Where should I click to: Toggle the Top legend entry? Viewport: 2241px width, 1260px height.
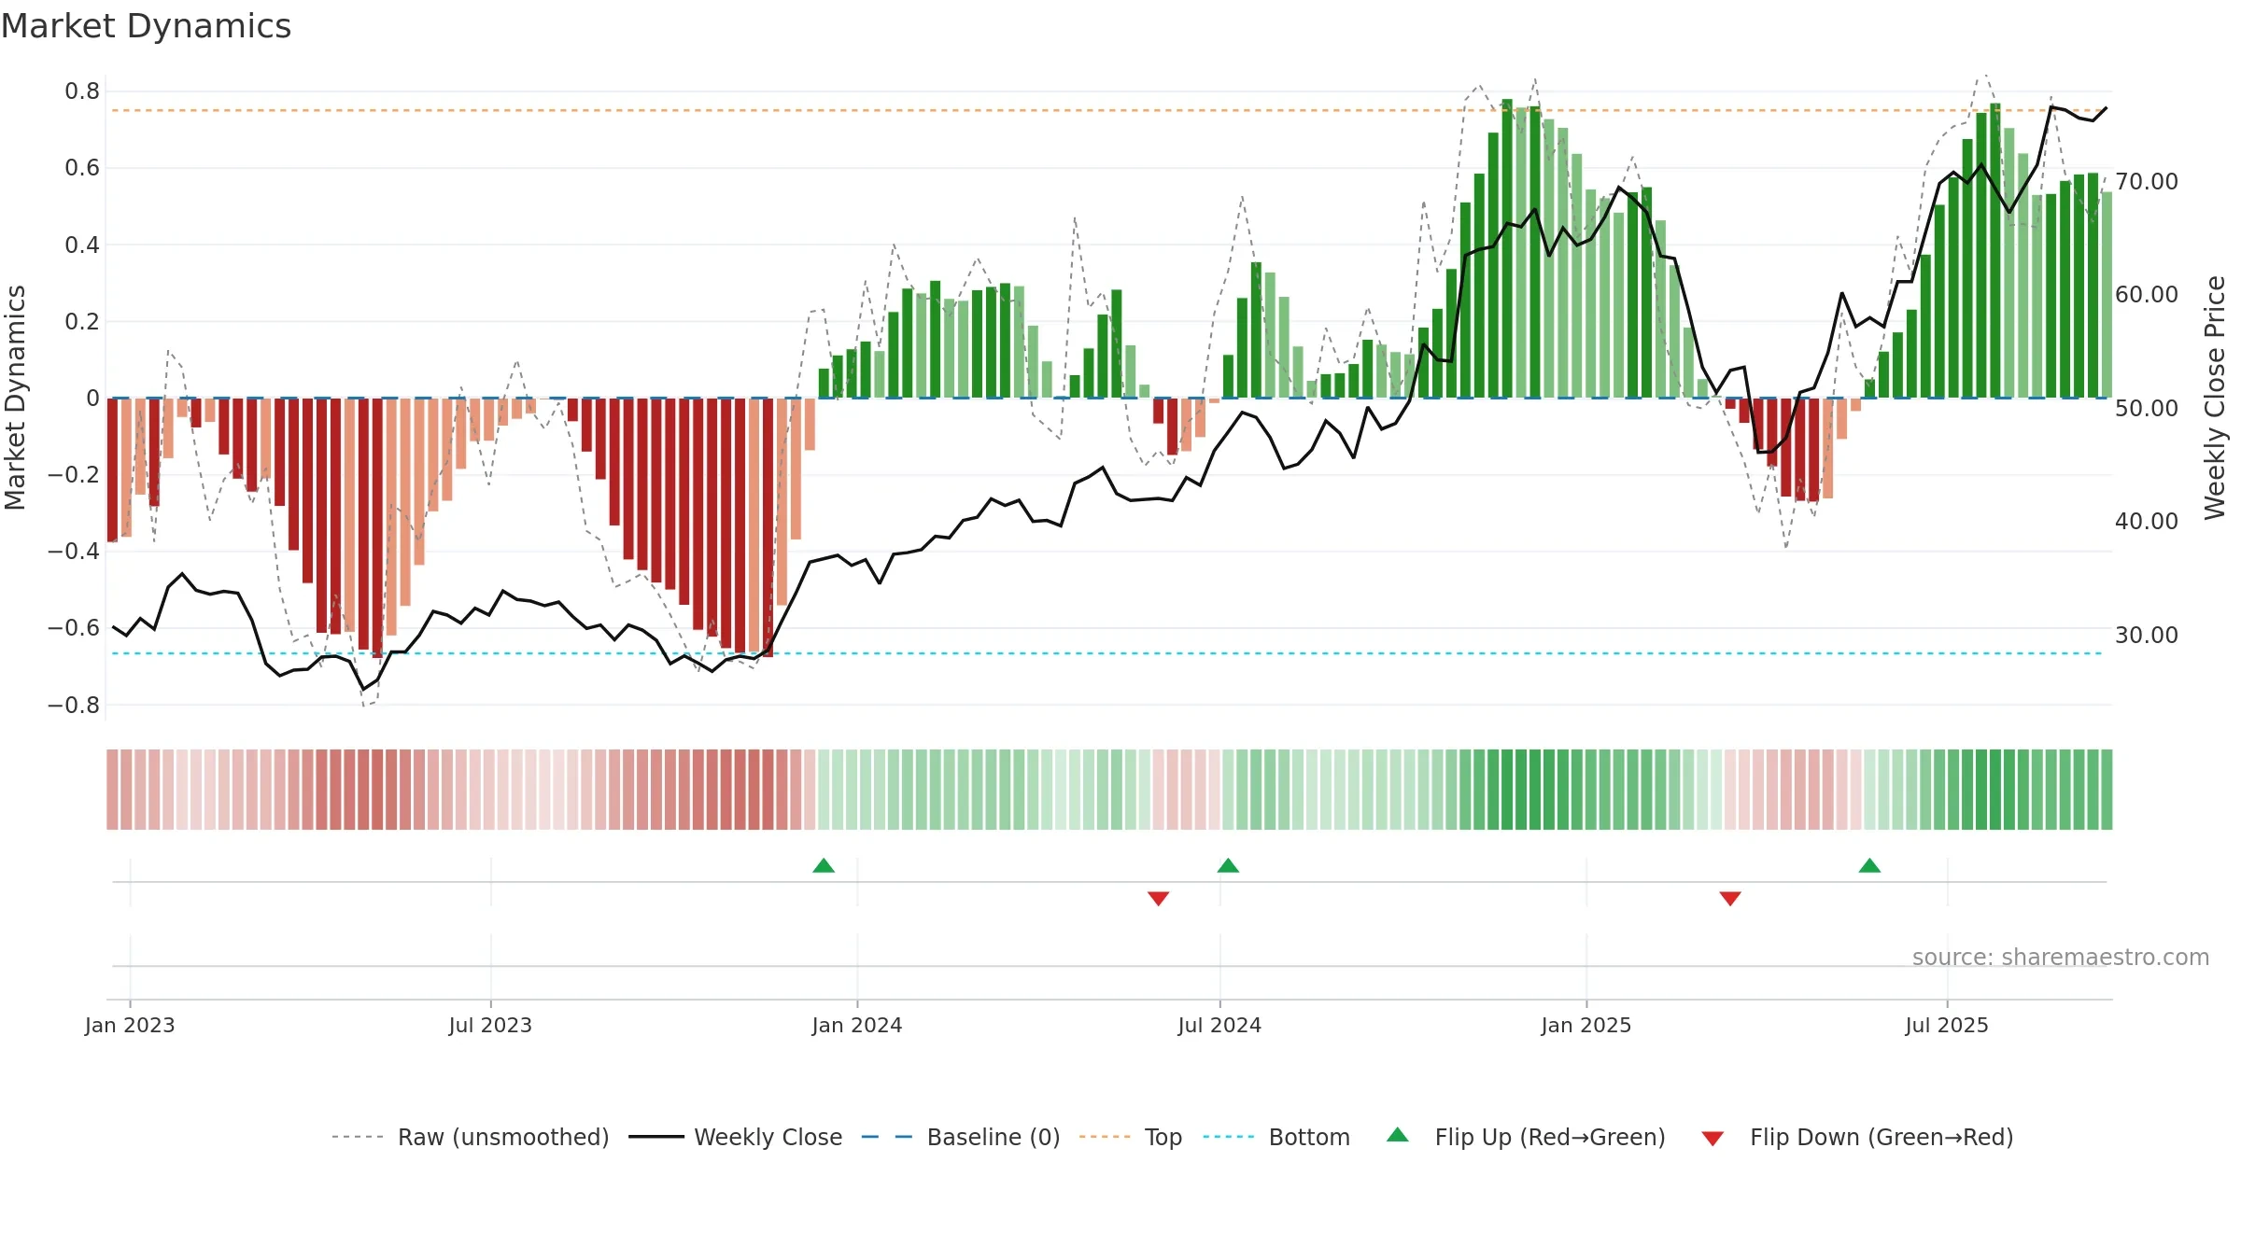(x=1130, y=1137)
